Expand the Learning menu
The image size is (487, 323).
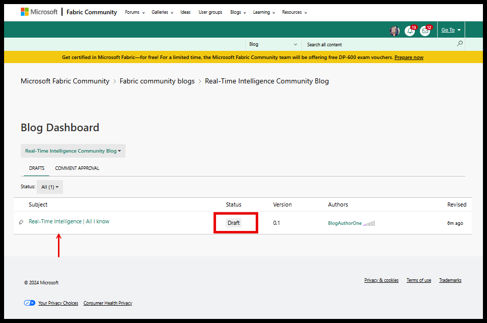pos(264,12)
